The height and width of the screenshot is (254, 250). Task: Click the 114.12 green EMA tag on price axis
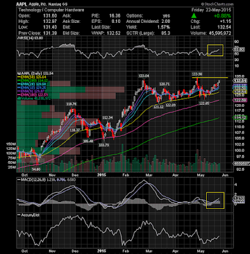click(240, 117)
